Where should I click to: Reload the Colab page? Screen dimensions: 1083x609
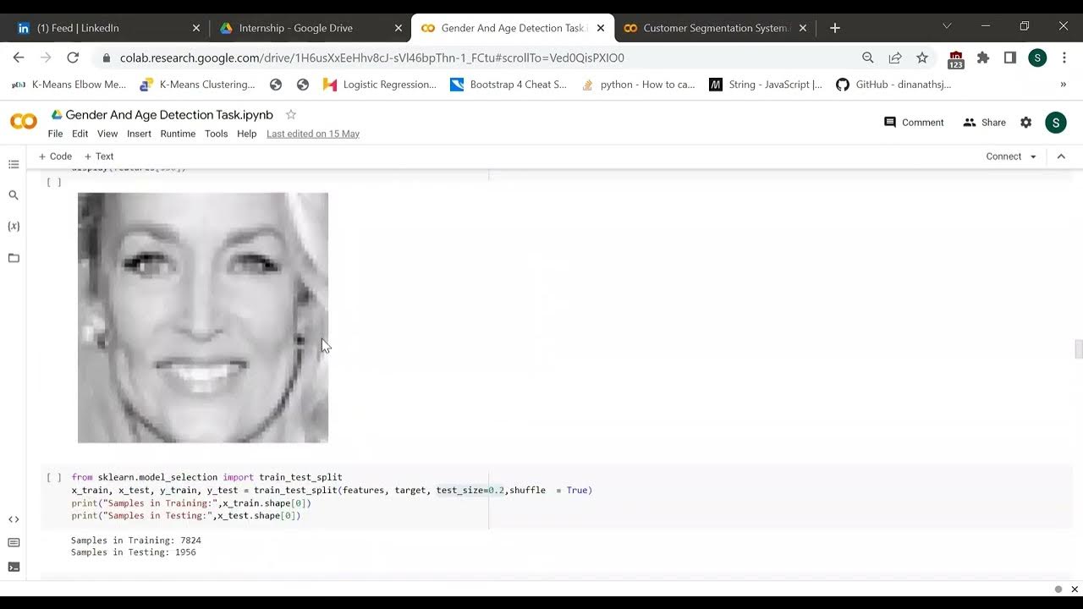73,58
